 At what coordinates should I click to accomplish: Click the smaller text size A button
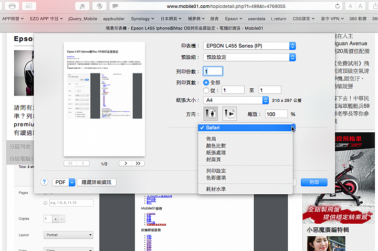pyautogui.click(x=350, y=6)
